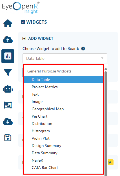The width and height of the screenshot is (120, 176).
Task: Click the Data Table combo box field
Action: pyautogui.click(x=65, y=58)
